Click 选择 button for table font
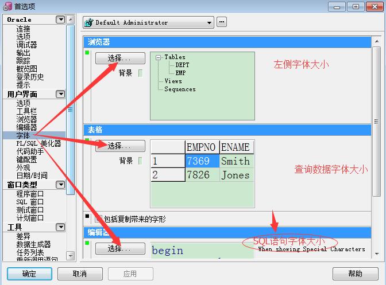The height and width of the screenshot is (285, 386). pyautogui.click(x=120, y=146)
